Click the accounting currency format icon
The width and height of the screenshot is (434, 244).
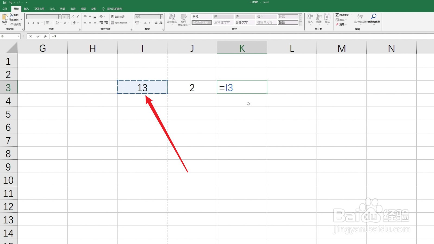(x=137, y=23)
